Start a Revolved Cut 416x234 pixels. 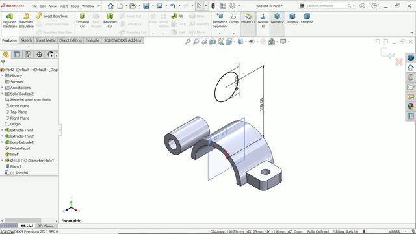pos(110,21)
